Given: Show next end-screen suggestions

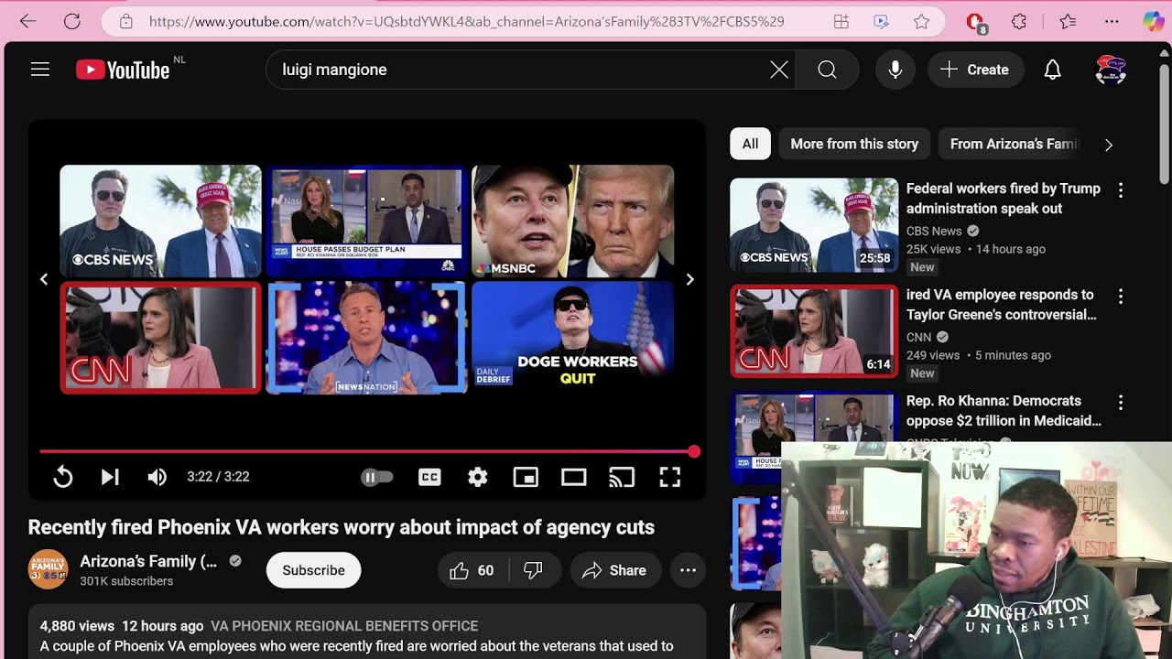Looking at the screenshot, I should coord(690,279).
